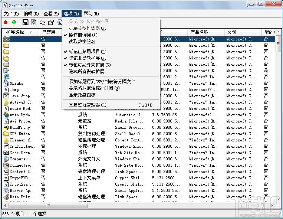This screenshot has width=283, height=219.
Task: Click the red disable-selected-items toolbar icon
Action: pyautogui.click(x=6, y=22)
